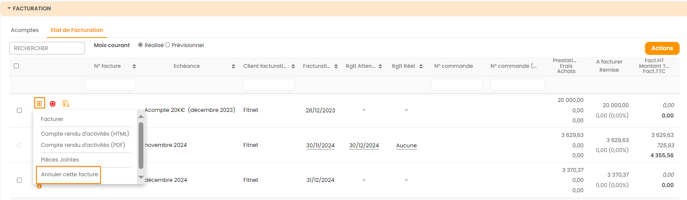Click the 30/12/2024 Rglt Attendu date link
Image resolution: width=687 pixels, height=200 pixels.
click(364, 146)
